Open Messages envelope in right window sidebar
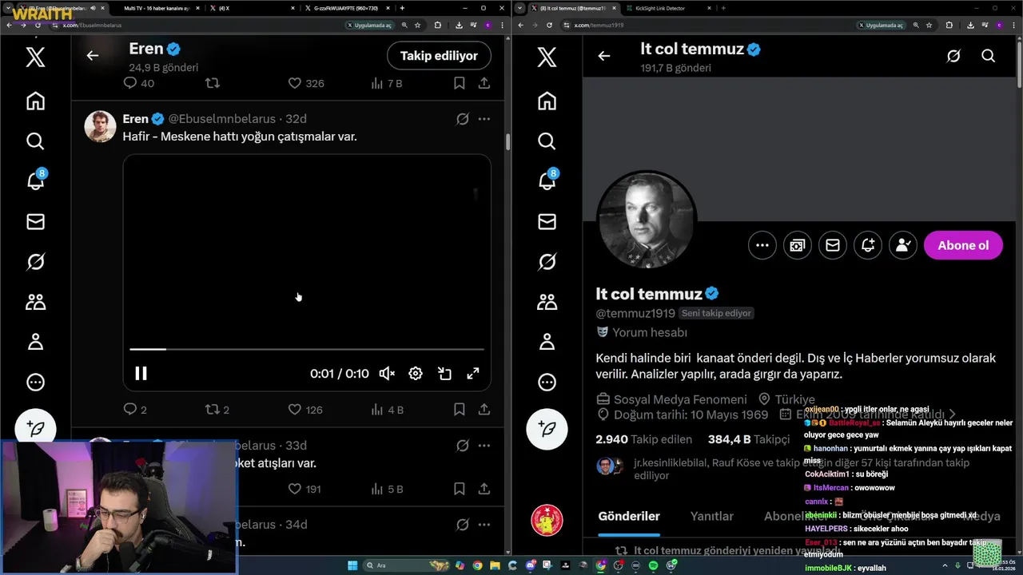Image resolution: width=1023 pixels, height=575 pixels. (x=547, y=222)
